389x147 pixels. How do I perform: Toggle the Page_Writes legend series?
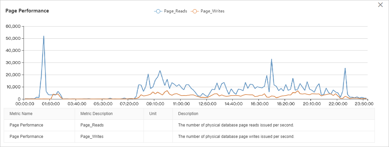[207, 11]
